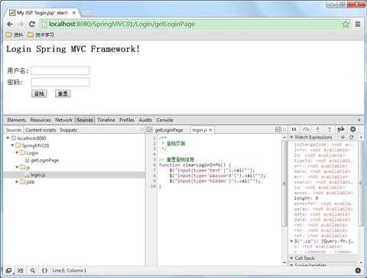Open the Chrome menu icon
This screenshot has width=367, height=278.
click(358, 25)
